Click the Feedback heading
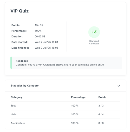This screenshot has height=132, width=130. pos(22,61)
